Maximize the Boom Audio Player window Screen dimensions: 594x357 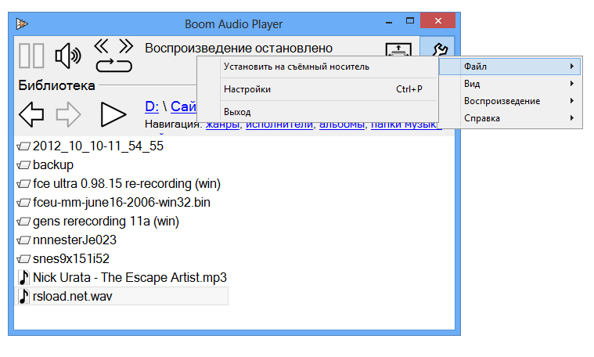[x=410, y=20]
